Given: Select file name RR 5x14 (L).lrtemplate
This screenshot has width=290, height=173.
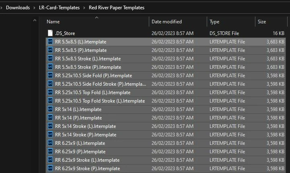Looking at the screenshot, I should (x=78, y=109).
